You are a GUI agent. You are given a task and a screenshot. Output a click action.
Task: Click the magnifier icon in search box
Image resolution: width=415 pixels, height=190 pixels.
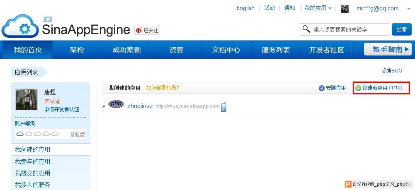click(x=306, y=29)
